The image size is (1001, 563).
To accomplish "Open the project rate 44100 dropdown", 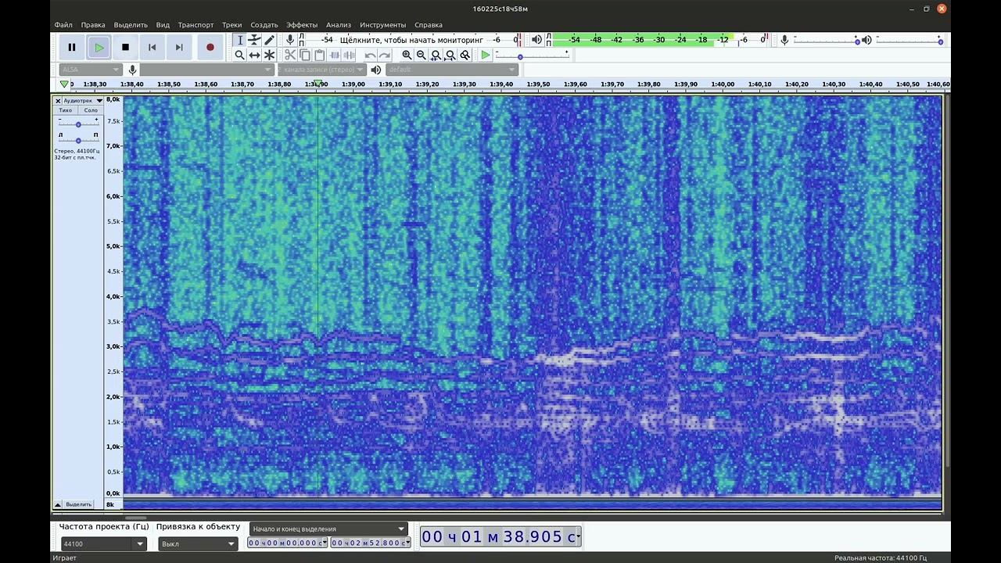I will coord(103,543).
